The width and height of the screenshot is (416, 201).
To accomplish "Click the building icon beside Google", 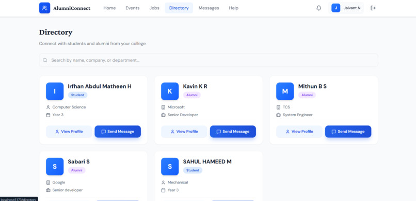I will (x=48, y=182).
